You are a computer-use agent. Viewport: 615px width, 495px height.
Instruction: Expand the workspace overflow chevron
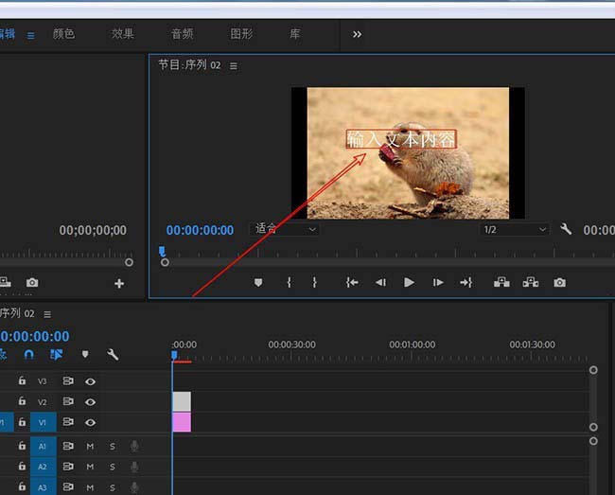pyautogui.click(x=357, y=34)
